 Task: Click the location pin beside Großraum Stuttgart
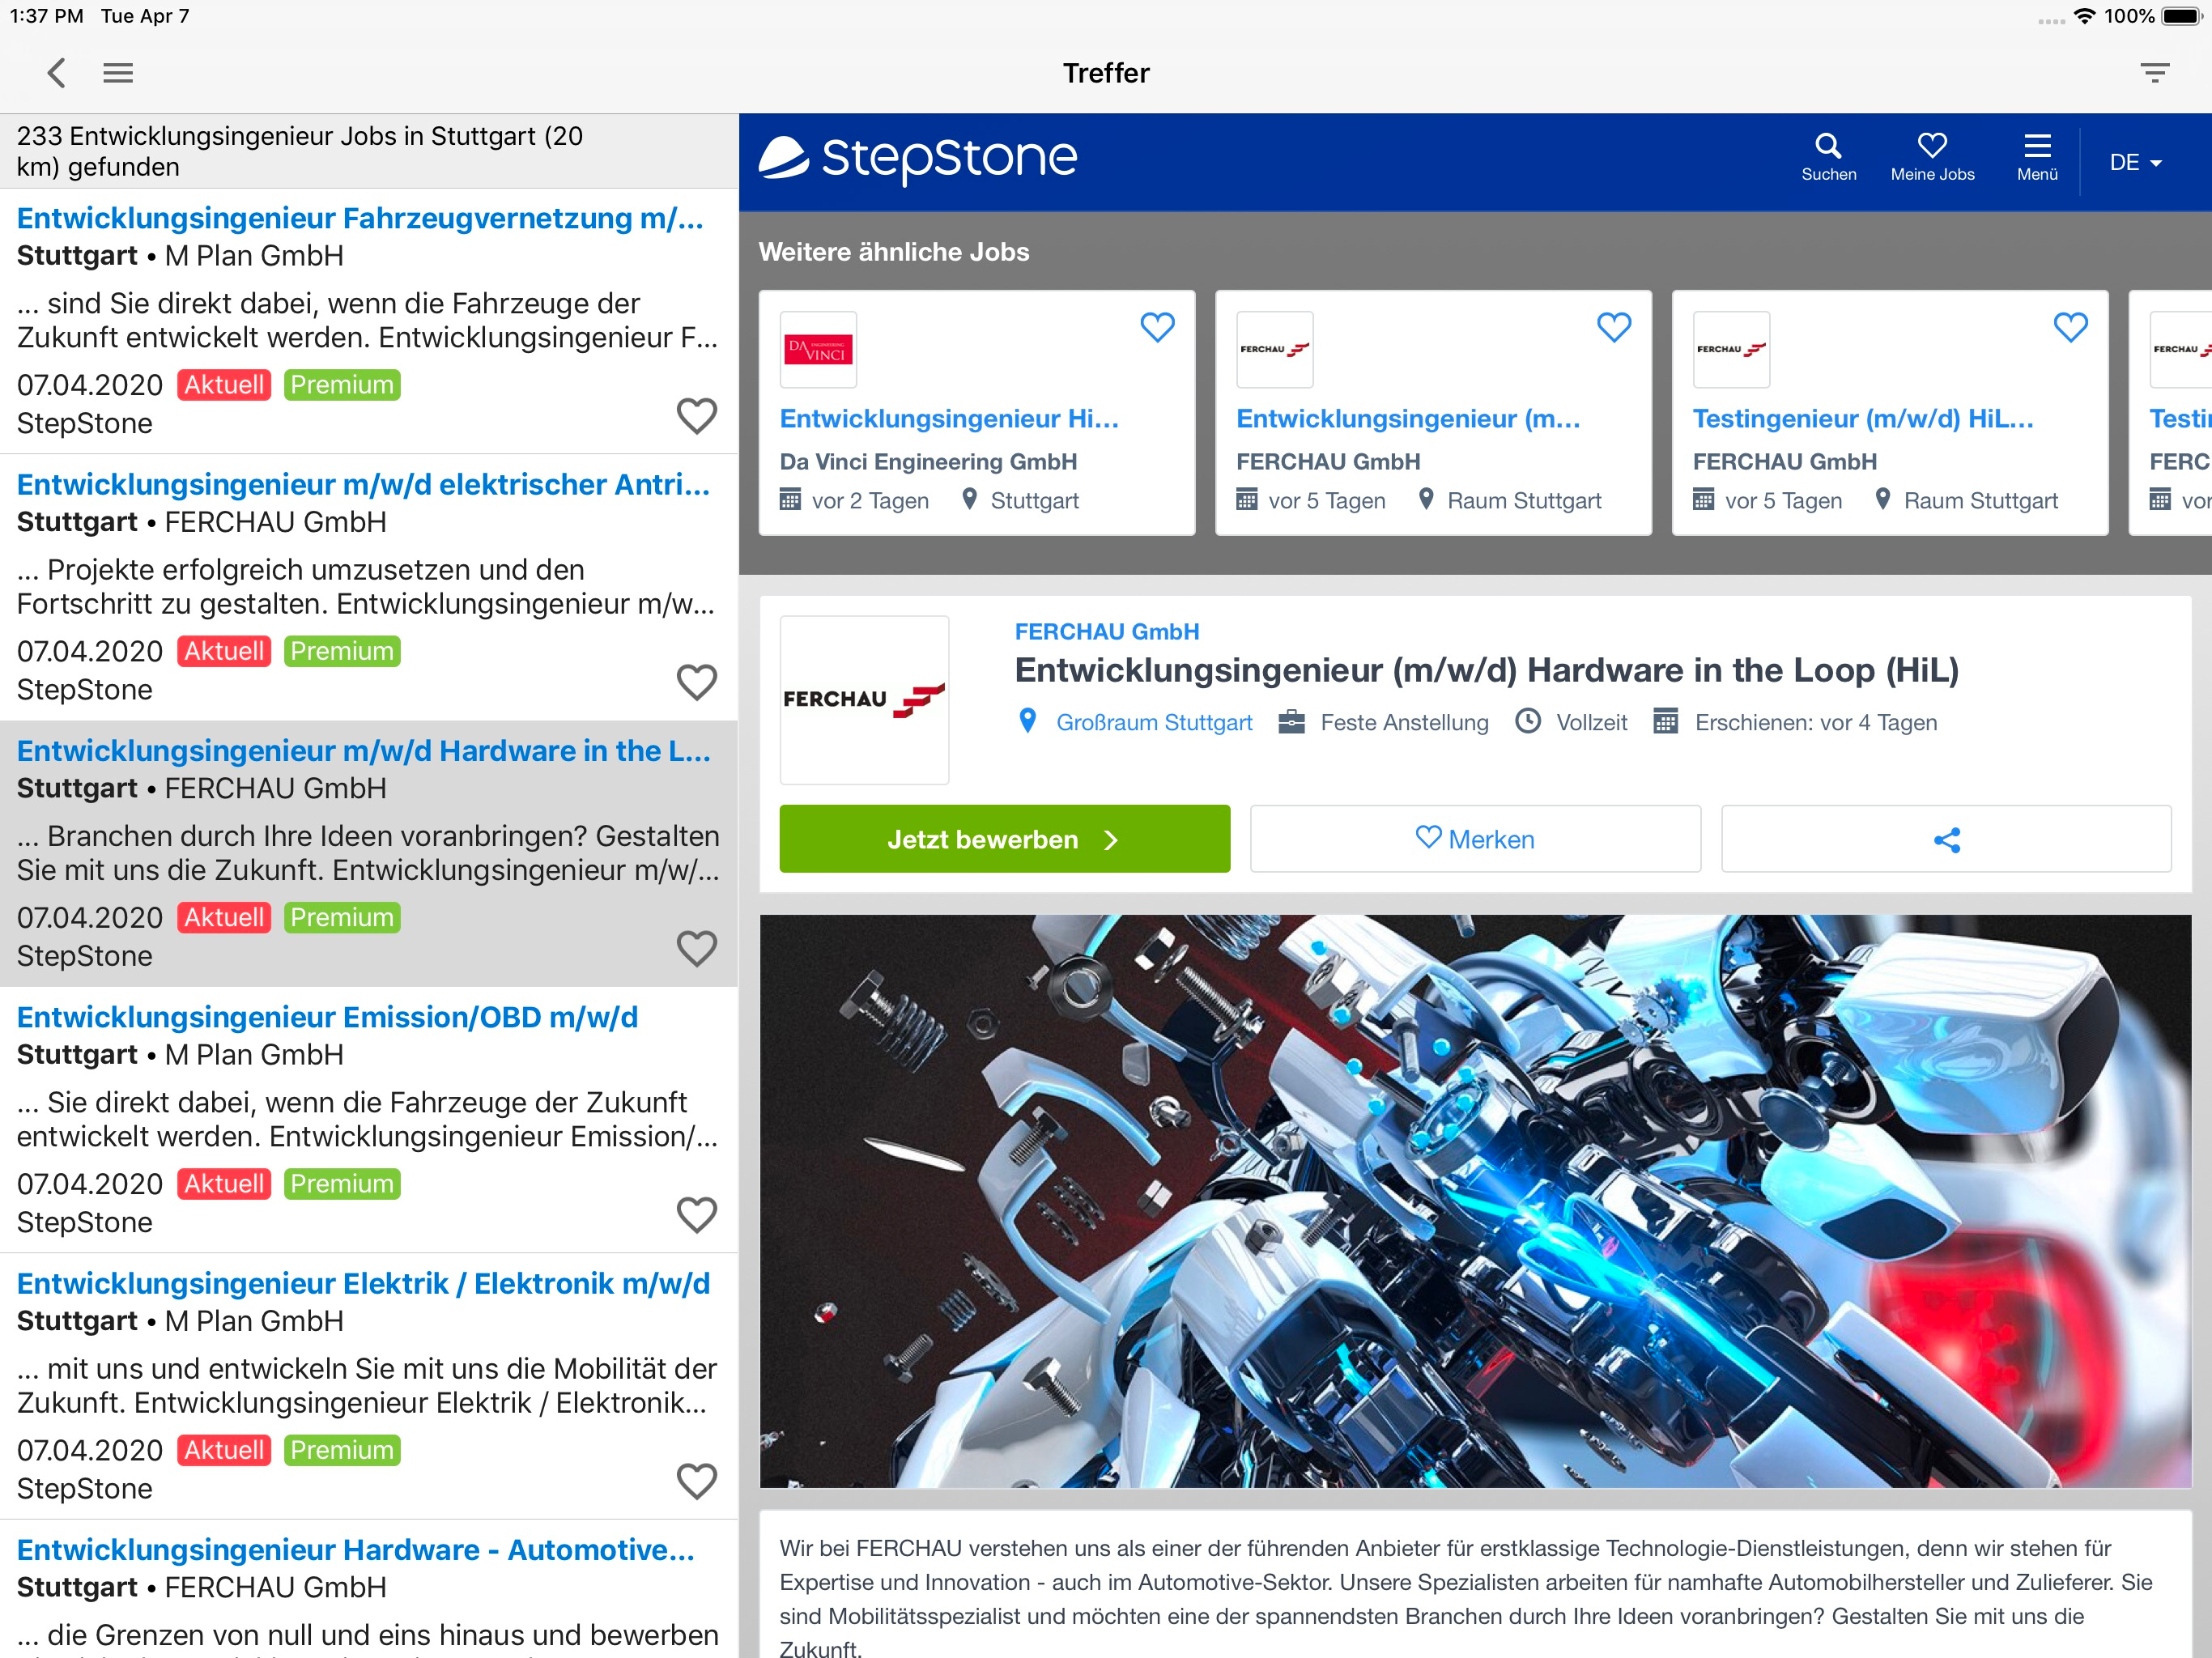tap(1027, 721)
